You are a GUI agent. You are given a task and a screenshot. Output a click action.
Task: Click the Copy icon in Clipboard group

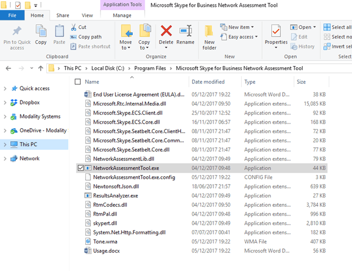(41, 30)
